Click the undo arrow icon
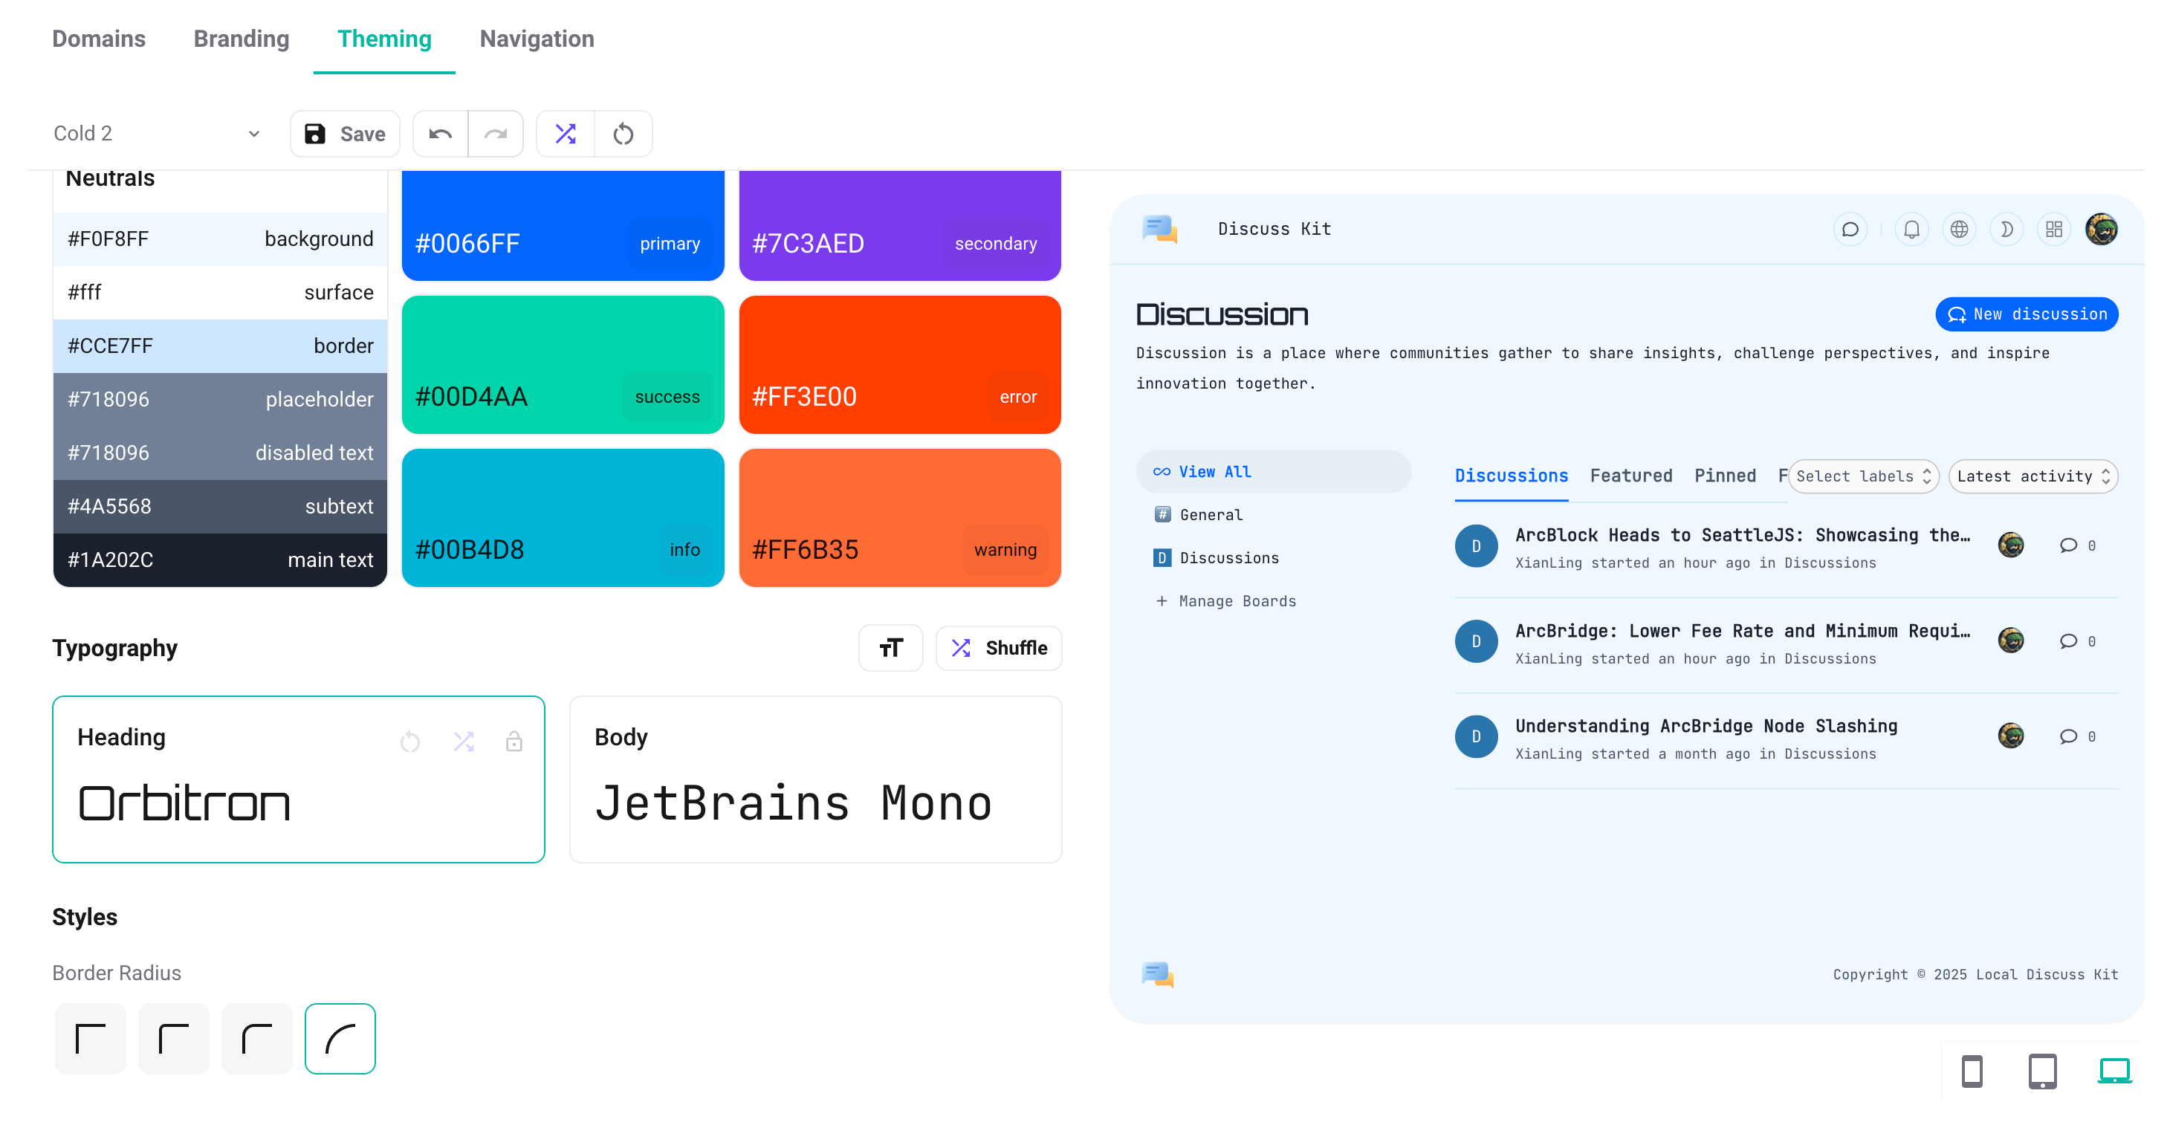 pos(440,134)
